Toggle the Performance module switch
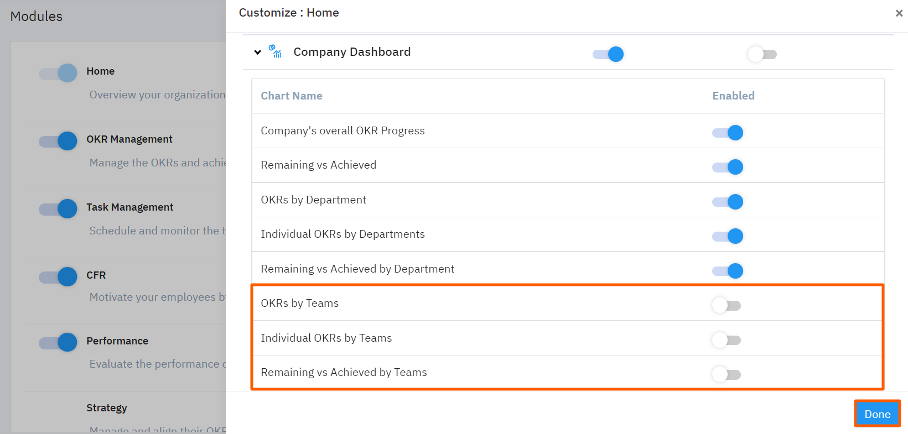The image size is (908, 434). coord(58,342)
